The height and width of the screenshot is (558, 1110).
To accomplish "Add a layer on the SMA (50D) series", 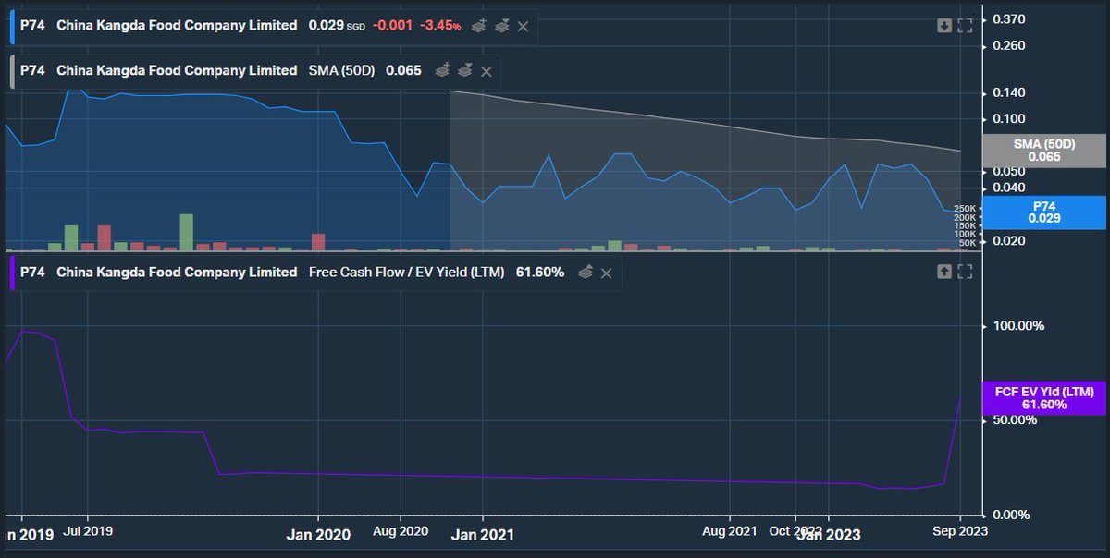I will click(x=442, y=70).
